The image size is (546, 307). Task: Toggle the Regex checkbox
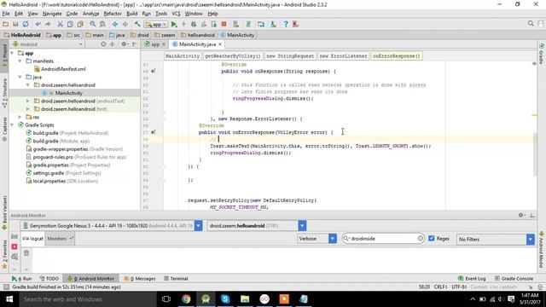click(432, 239)
